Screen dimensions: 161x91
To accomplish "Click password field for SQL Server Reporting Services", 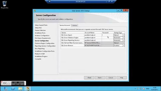I will click(x=107, y=40).
